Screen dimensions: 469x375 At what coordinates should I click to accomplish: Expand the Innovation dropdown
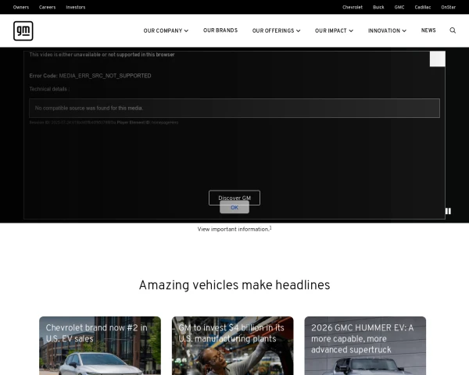(387, 30)
